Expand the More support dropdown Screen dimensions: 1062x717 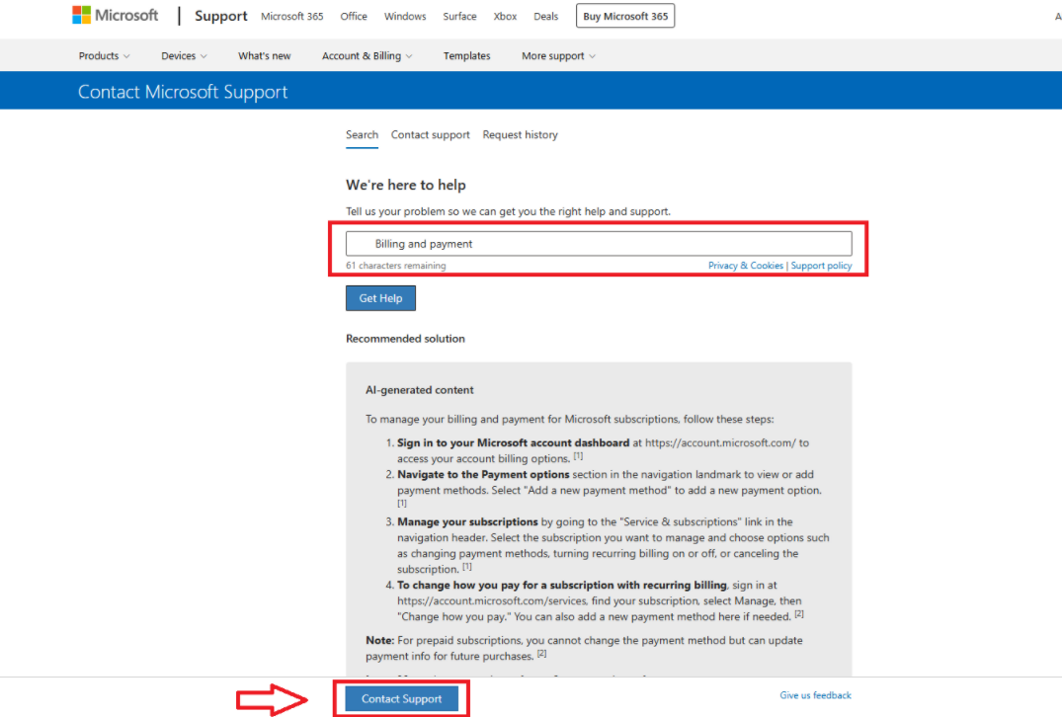[559, 55]
